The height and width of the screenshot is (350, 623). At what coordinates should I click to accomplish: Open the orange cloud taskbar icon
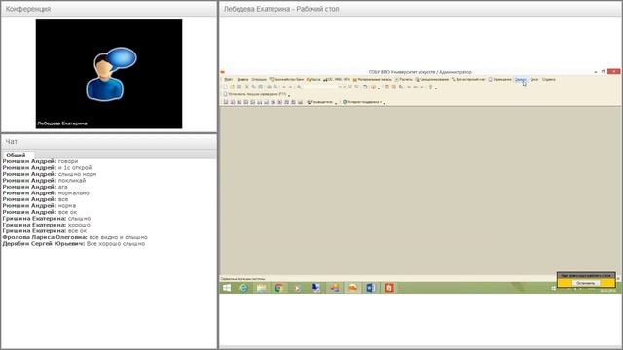[352, 288]
